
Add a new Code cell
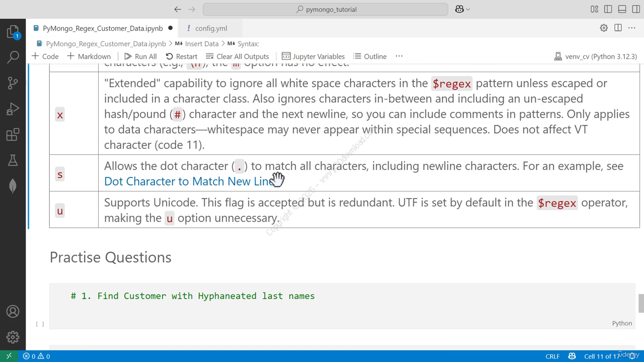[x=45, y=56]
